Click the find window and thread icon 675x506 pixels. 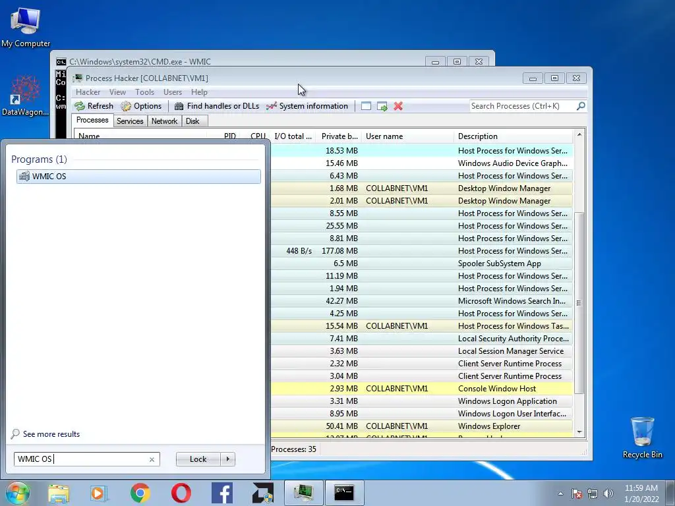click(x=382, y=106)
